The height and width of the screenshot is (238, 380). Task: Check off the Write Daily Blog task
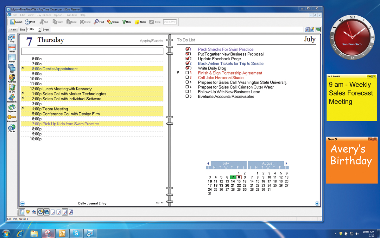click(x=187, y=68)
